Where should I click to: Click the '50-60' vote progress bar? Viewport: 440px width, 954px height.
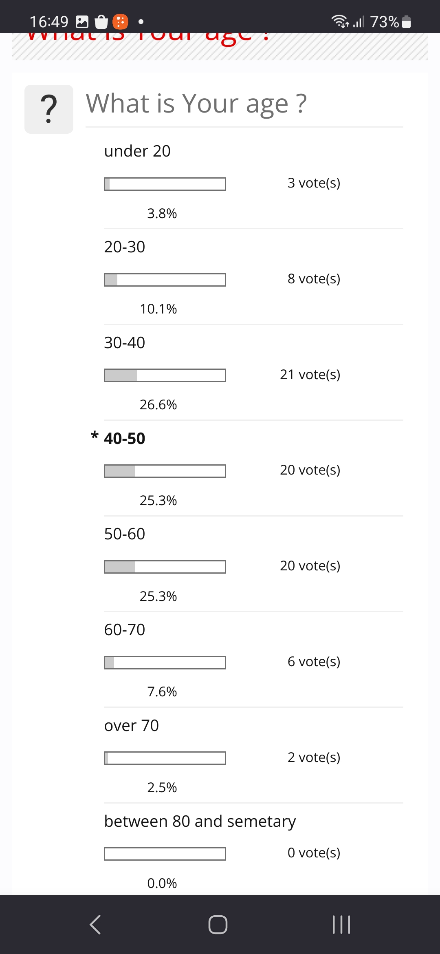pos(165,567)
